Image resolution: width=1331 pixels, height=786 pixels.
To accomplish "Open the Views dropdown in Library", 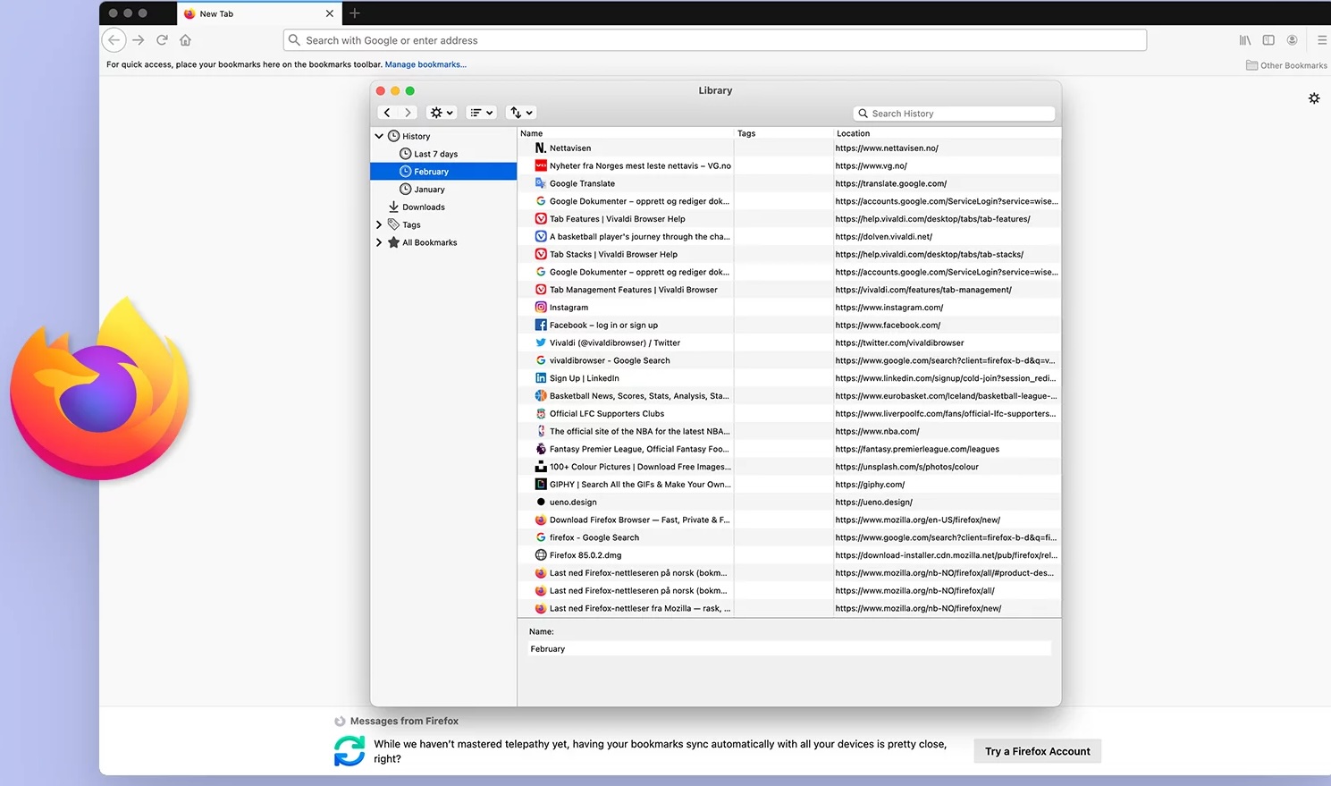I will (x=482, y=113).
